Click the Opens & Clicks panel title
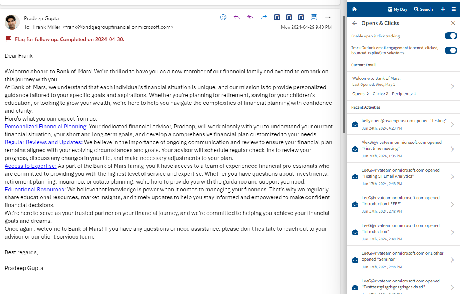The width and height of the screenshot is (460, 294). click(380, 23)
